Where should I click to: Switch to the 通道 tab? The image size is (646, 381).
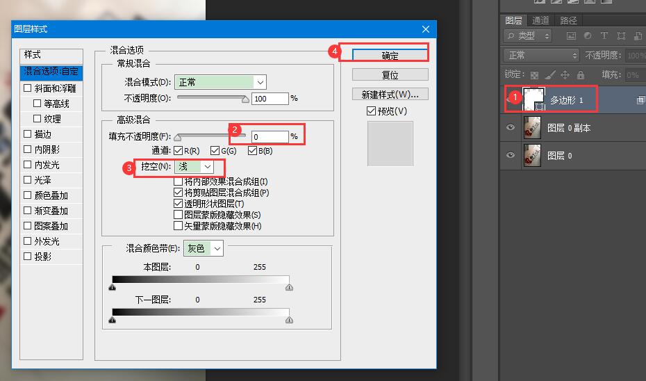pyautogui.click(x=540, y=20)
